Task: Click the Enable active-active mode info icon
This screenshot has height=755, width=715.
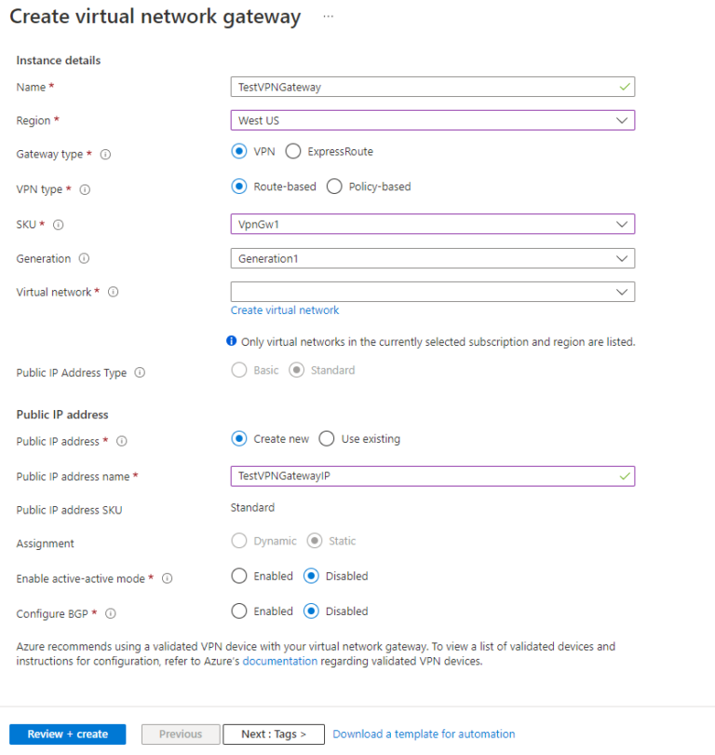Action: coord(167,579)
